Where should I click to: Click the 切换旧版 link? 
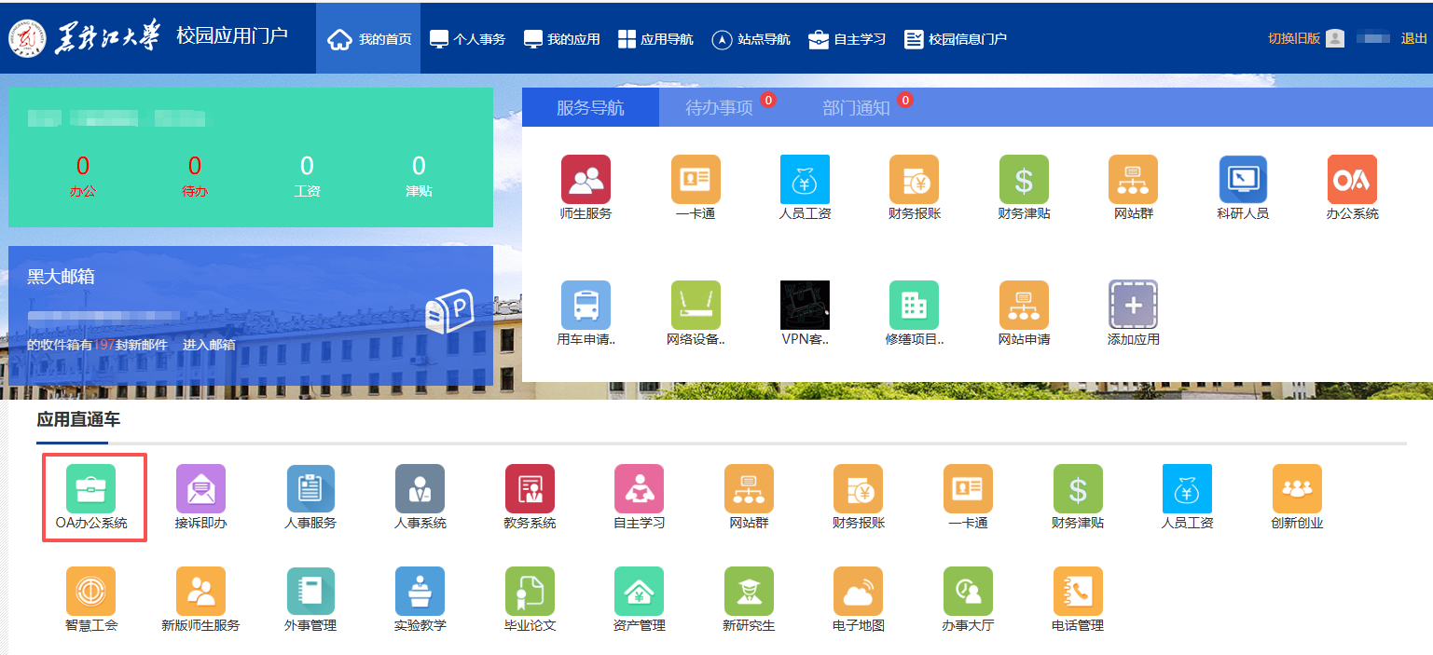pos(1293,38)
